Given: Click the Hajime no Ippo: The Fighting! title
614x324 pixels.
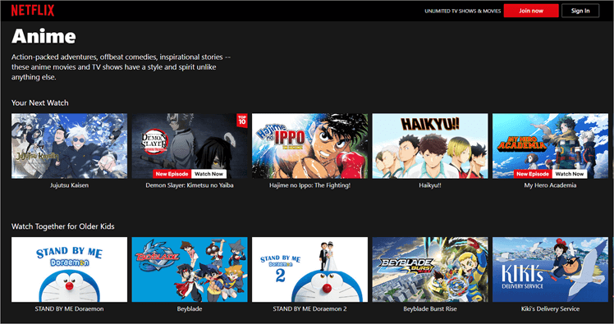Looking at the screenshot, I should [309, 185].
